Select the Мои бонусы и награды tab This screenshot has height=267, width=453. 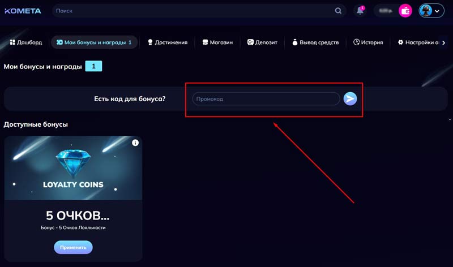click(94, 42)
